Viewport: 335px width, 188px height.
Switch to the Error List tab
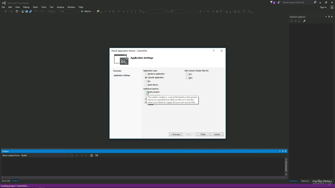pos(6,181)
